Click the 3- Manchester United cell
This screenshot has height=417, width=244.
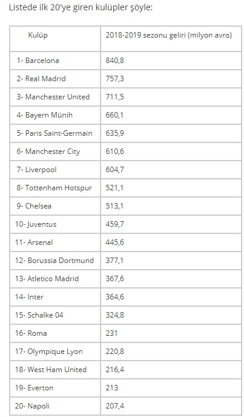coord(55,97)
